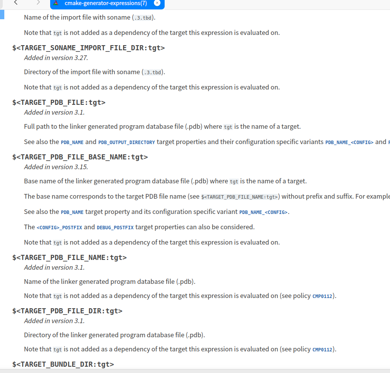Click the back navigation arrow
The image size is (390, 373).
point(16,3)
